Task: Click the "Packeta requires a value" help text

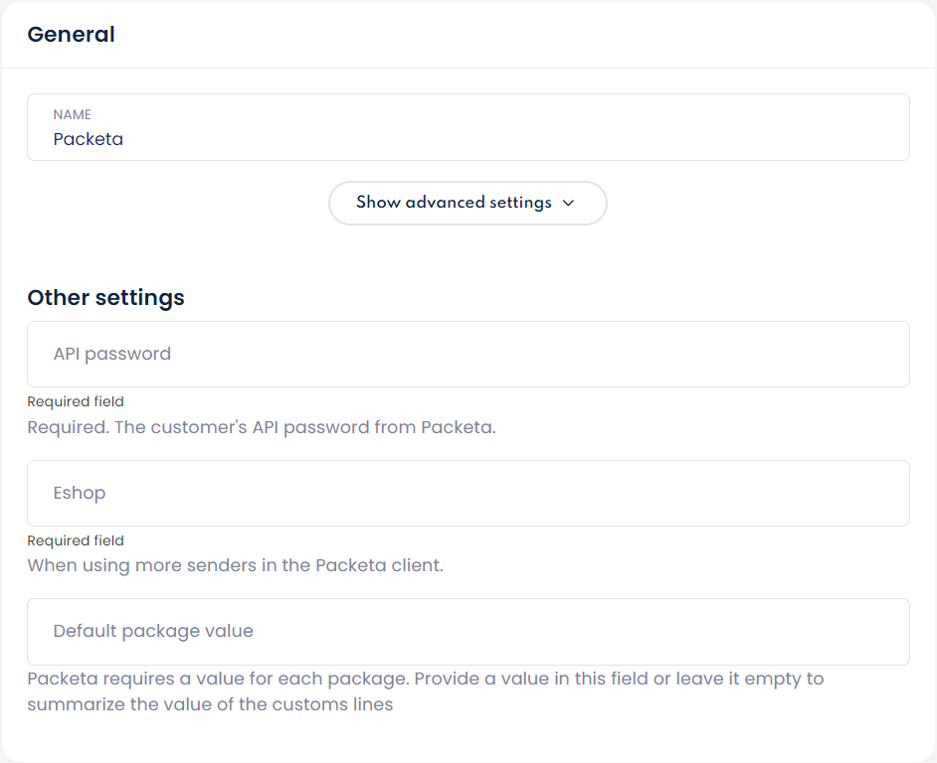Action: coord(425,680)
